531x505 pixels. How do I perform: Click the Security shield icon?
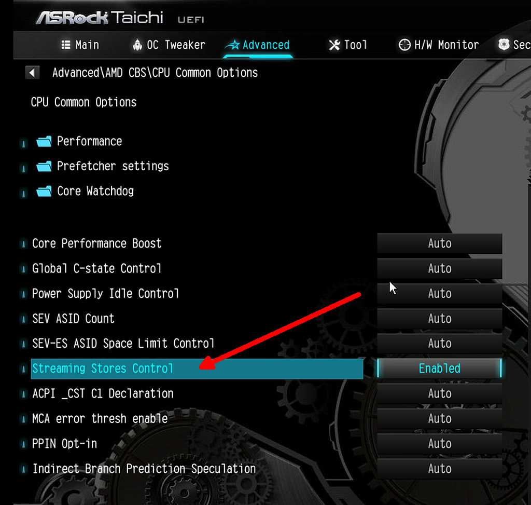coord(504,45)
